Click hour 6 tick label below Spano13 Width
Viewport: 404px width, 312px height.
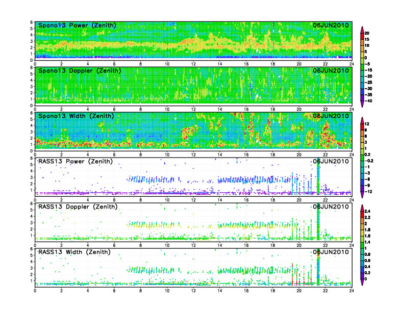pyautogui.click(x=114, y=154)
